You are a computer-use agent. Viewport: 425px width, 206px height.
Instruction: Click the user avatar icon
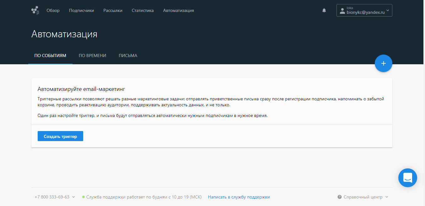click(342, 11)
